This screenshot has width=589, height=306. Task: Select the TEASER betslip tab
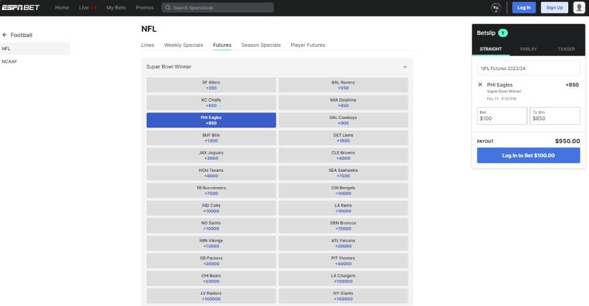point(566,49)
